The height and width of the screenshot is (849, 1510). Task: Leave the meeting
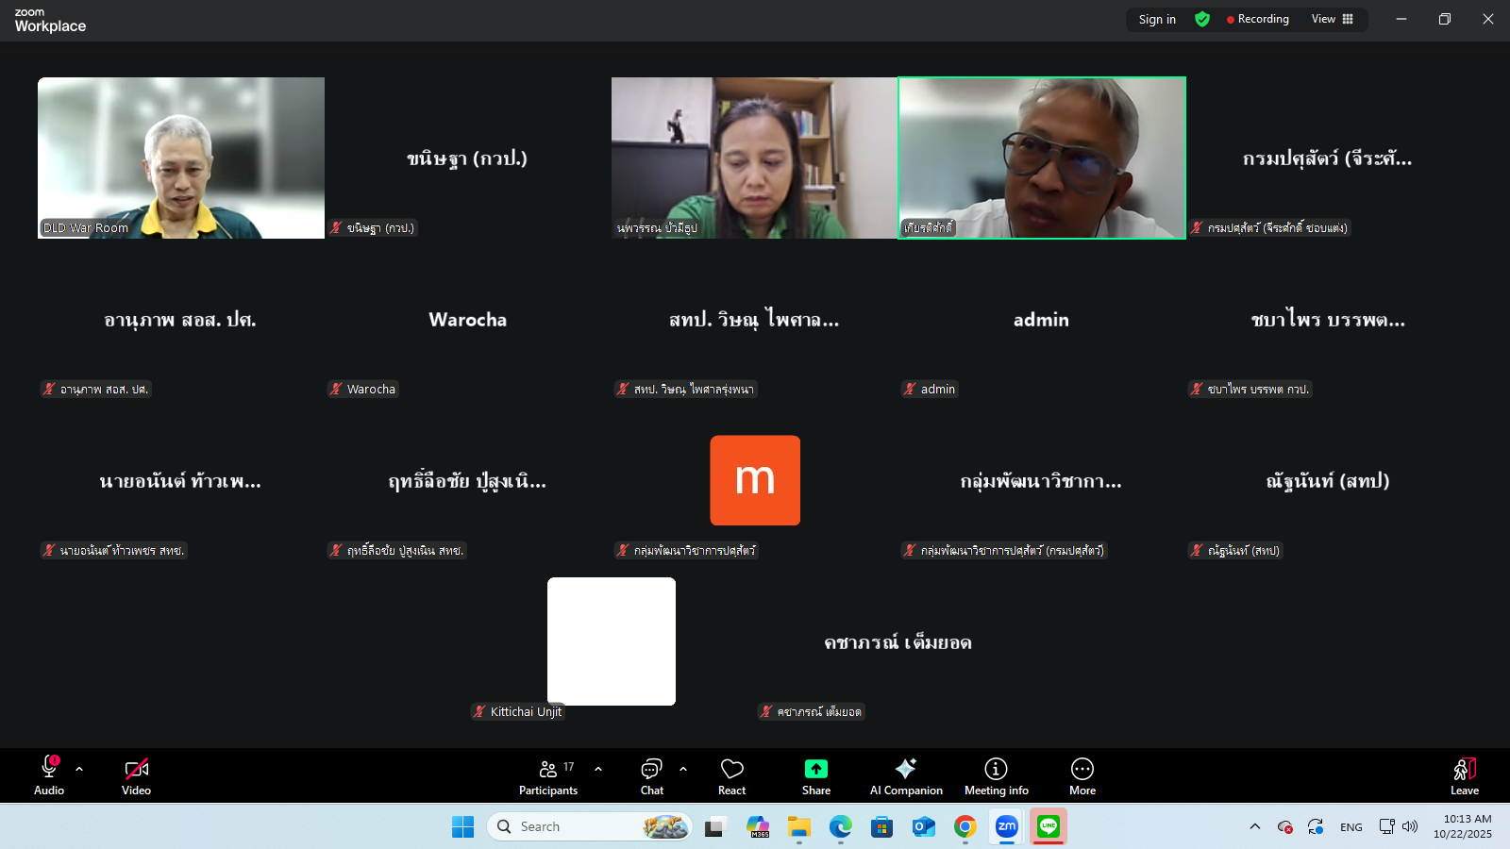click(x=1464, y=776)
